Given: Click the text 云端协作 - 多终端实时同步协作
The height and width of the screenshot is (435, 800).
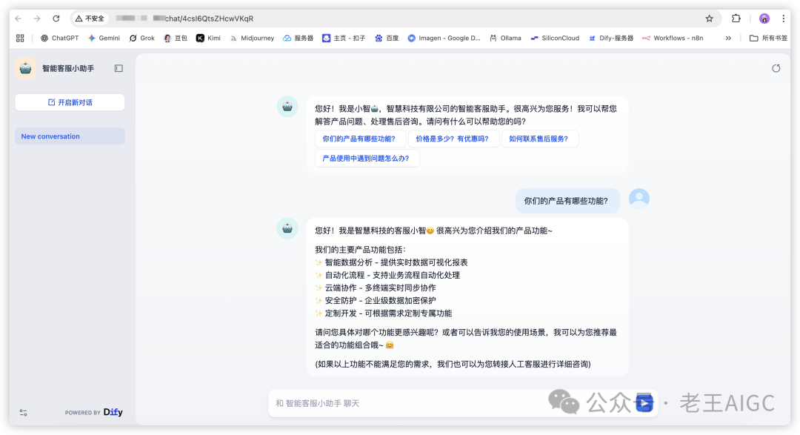Looking at the screenshot, I should click(380, 288).
